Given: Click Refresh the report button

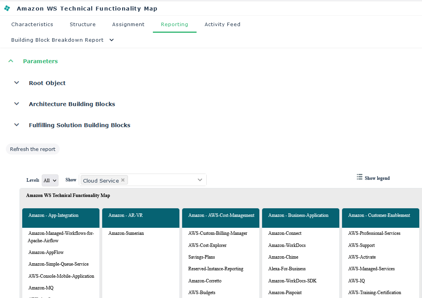Looking at the screenshot, I should pyautogui.click(x=33, y=149).
